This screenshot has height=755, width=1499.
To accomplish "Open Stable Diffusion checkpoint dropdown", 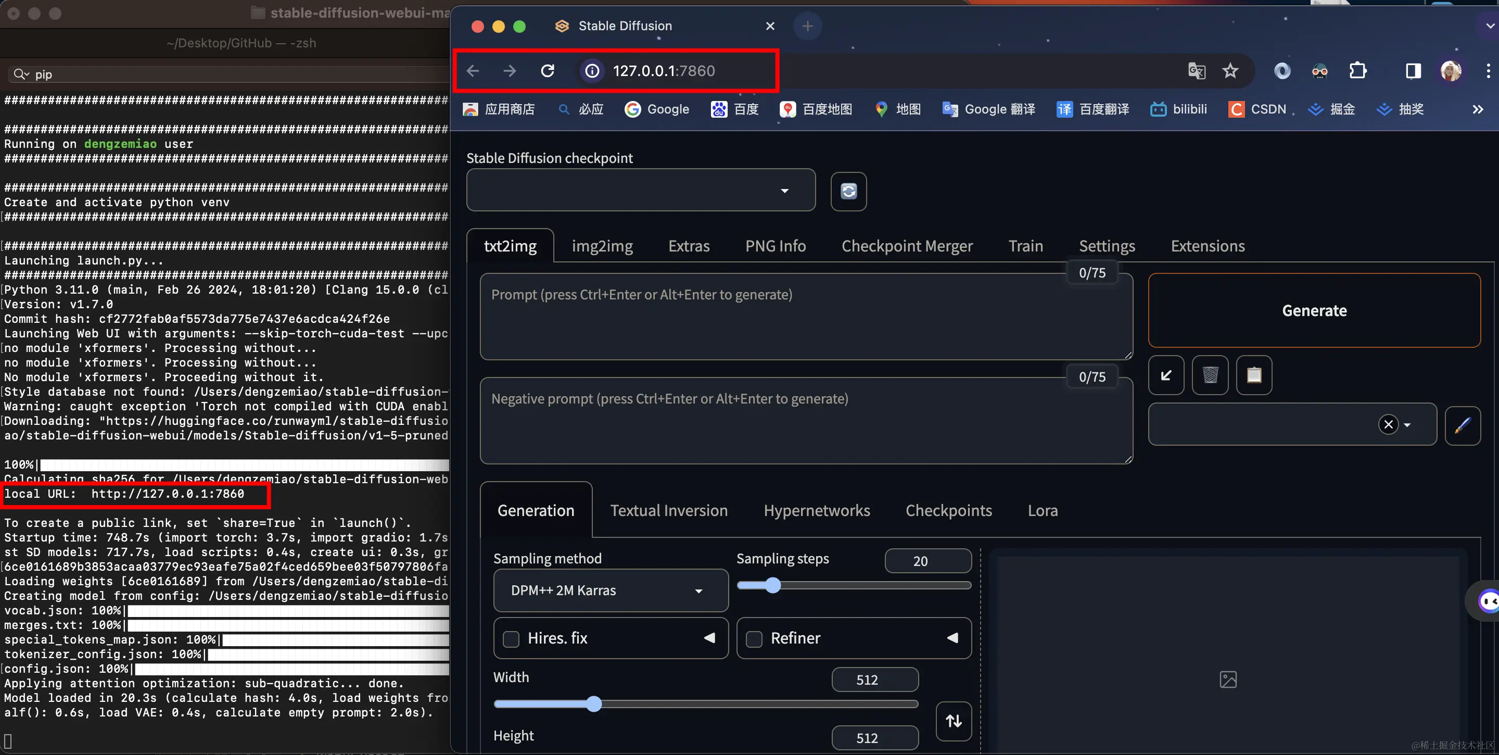I will point(640,191).
